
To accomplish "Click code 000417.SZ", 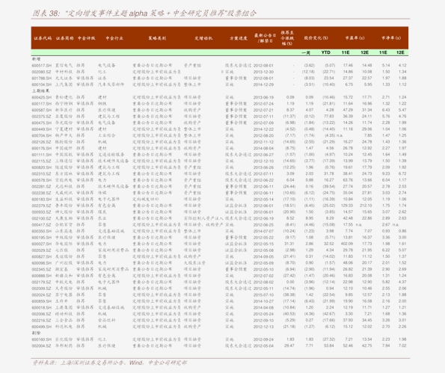I will (x=42, y=225).
